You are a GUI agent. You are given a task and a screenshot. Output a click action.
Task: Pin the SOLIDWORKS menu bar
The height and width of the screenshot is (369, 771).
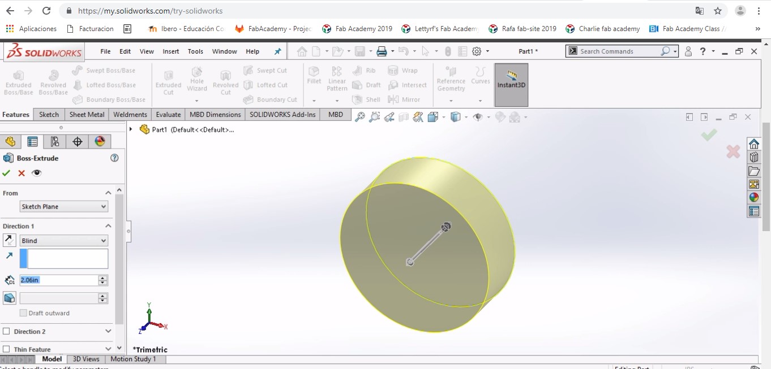[x=277, y=51]
